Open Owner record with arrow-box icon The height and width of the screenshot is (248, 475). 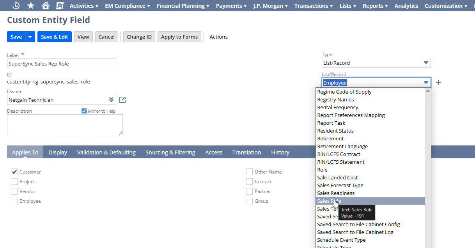(122, 100)
